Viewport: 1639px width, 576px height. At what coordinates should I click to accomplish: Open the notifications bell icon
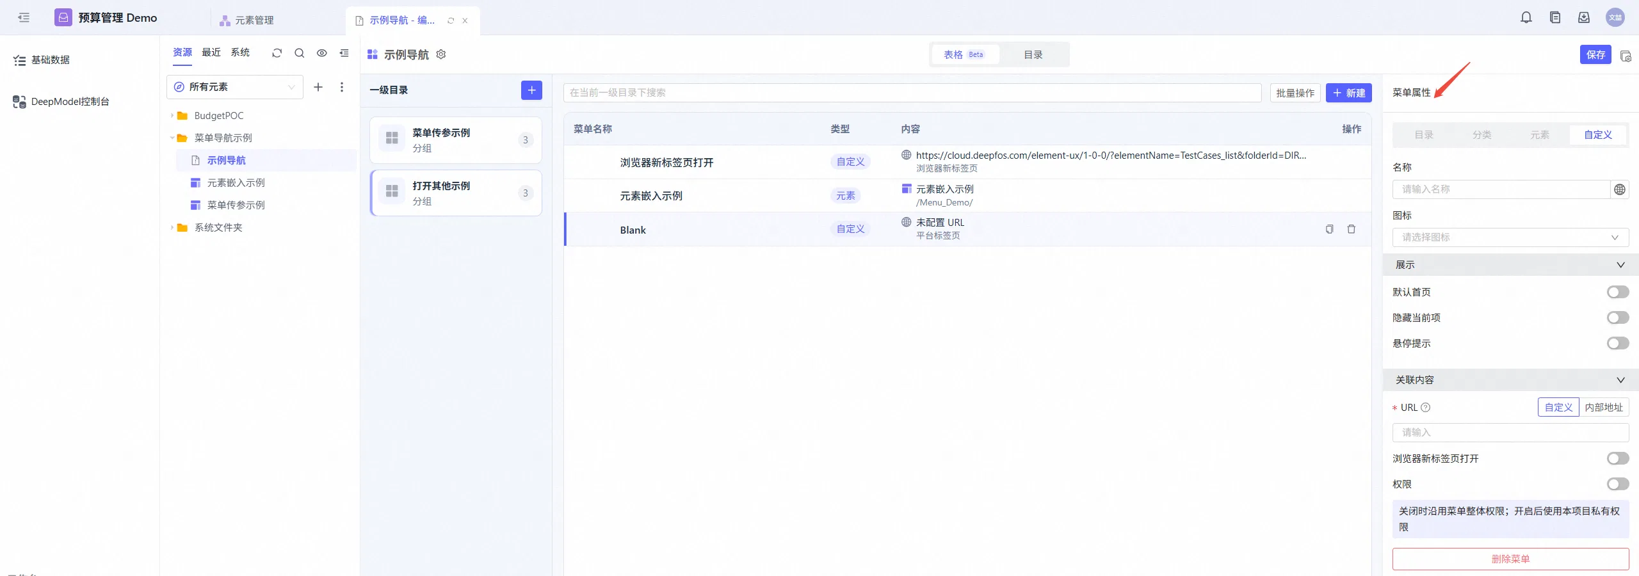[1526, 18]
